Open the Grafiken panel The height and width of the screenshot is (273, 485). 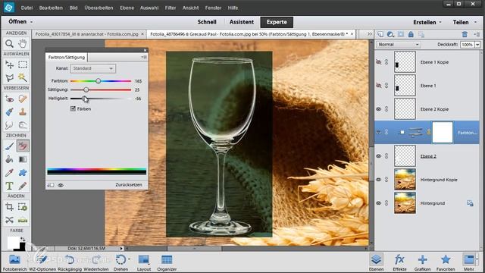pyautogui.click(x=422, y=262)
